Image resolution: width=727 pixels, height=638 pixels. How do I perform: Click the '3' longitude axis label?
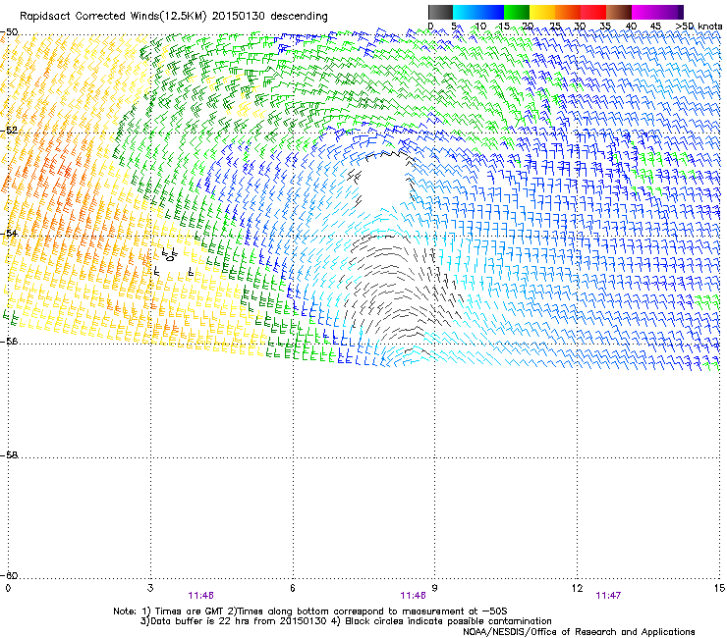click(150, 588)
